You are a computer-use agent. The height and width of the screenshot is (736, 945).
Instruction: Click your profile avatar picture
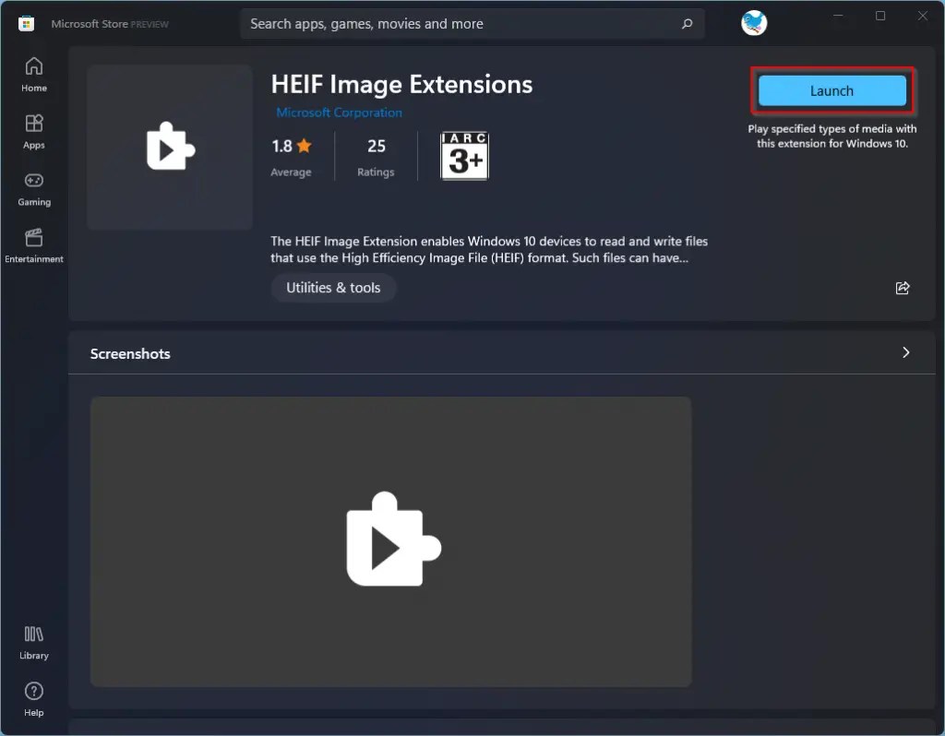[754, 23]
